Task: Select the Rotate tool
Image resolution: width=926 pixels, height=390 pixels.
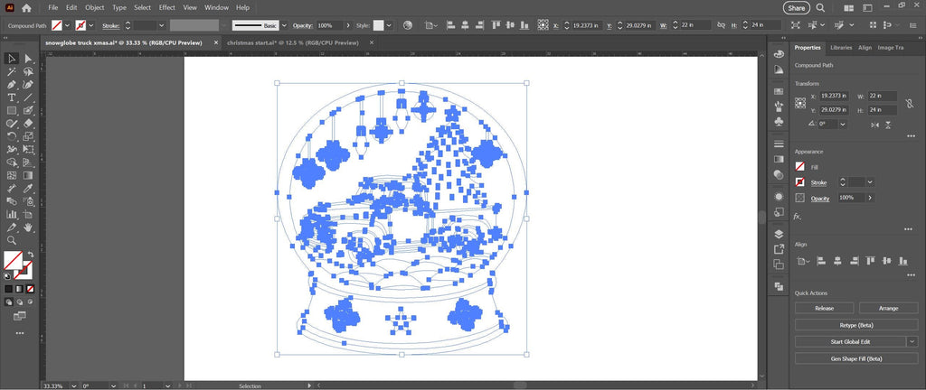Action: point(11,136)
